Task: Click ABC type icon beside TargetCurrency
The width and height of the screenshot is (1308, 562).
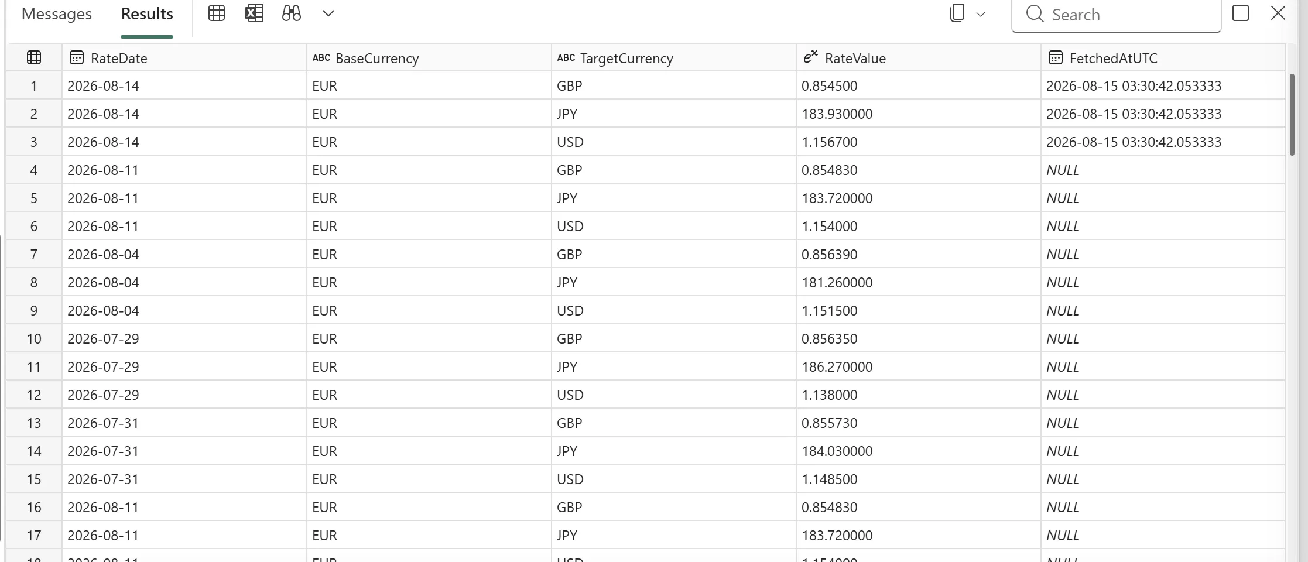Action: [566, 57]
